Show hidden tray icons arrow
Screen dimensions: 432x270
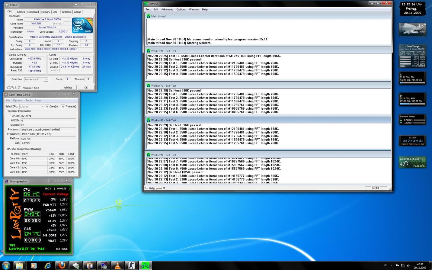(x=392, y=265)
